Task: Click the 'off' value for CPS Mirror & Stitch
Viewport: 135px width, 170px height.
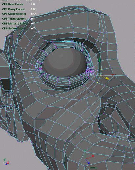Action: [x=33, y=24]
